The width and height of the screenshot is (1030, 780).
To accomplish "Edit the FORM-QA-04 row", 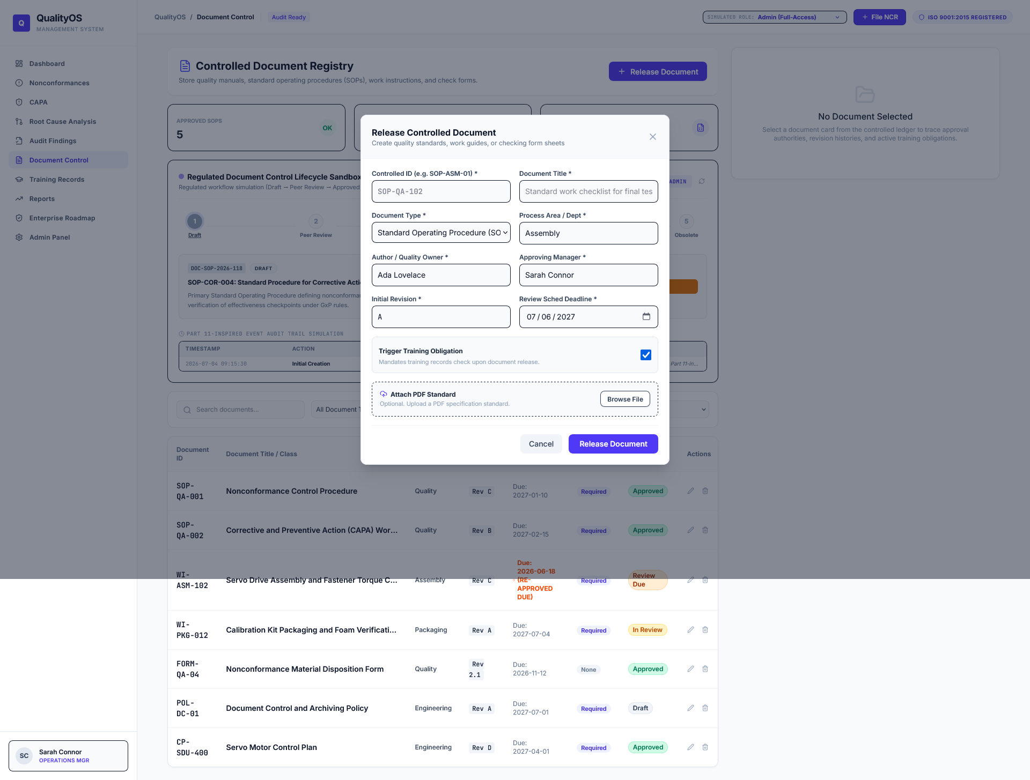I will (x=691, y=669).
